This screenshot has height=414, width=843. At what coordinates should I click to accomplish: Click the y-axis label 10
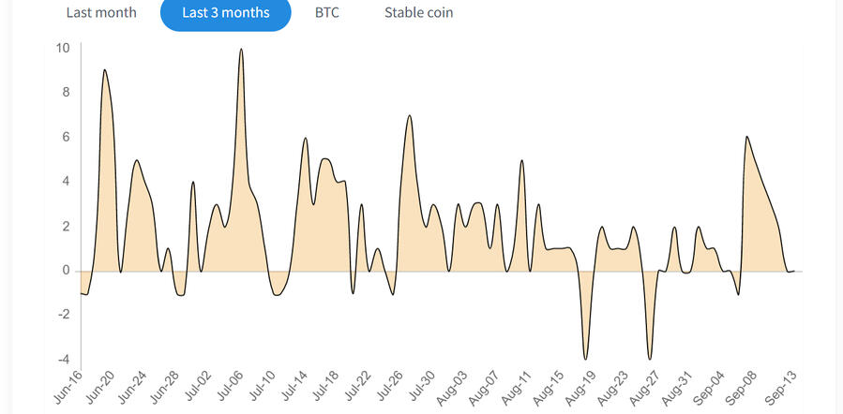point(64,48)
